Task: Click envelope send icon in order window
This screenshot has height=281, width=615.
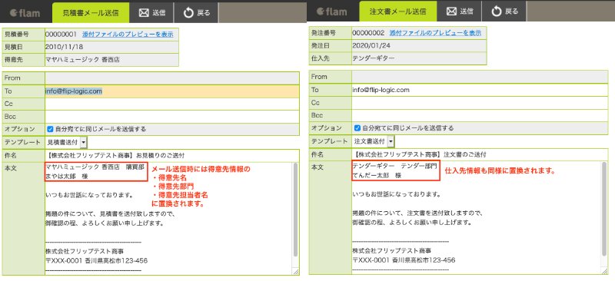Action: 451,12
